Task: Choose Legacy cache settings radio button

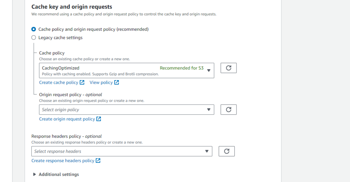Action: [33, 38]
